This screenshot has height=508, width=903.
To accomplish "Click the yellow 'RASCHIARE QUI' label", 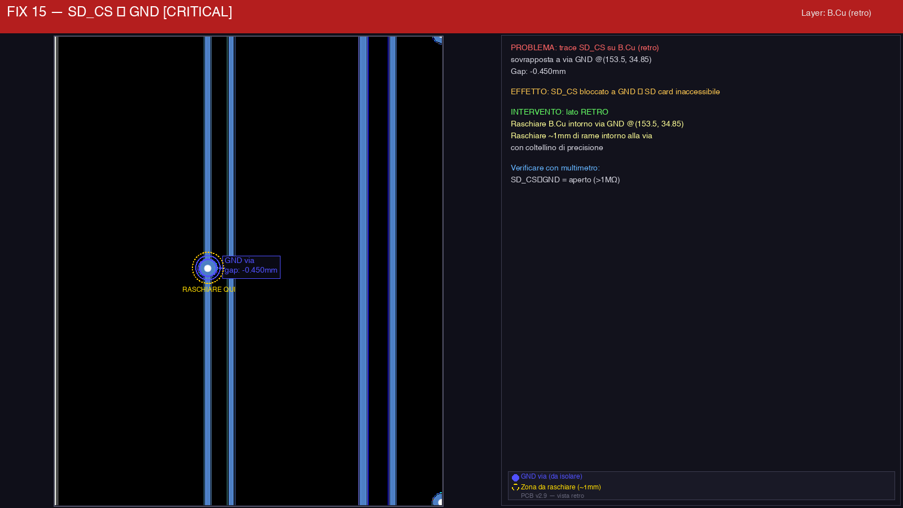I will (x=208, y=290).
